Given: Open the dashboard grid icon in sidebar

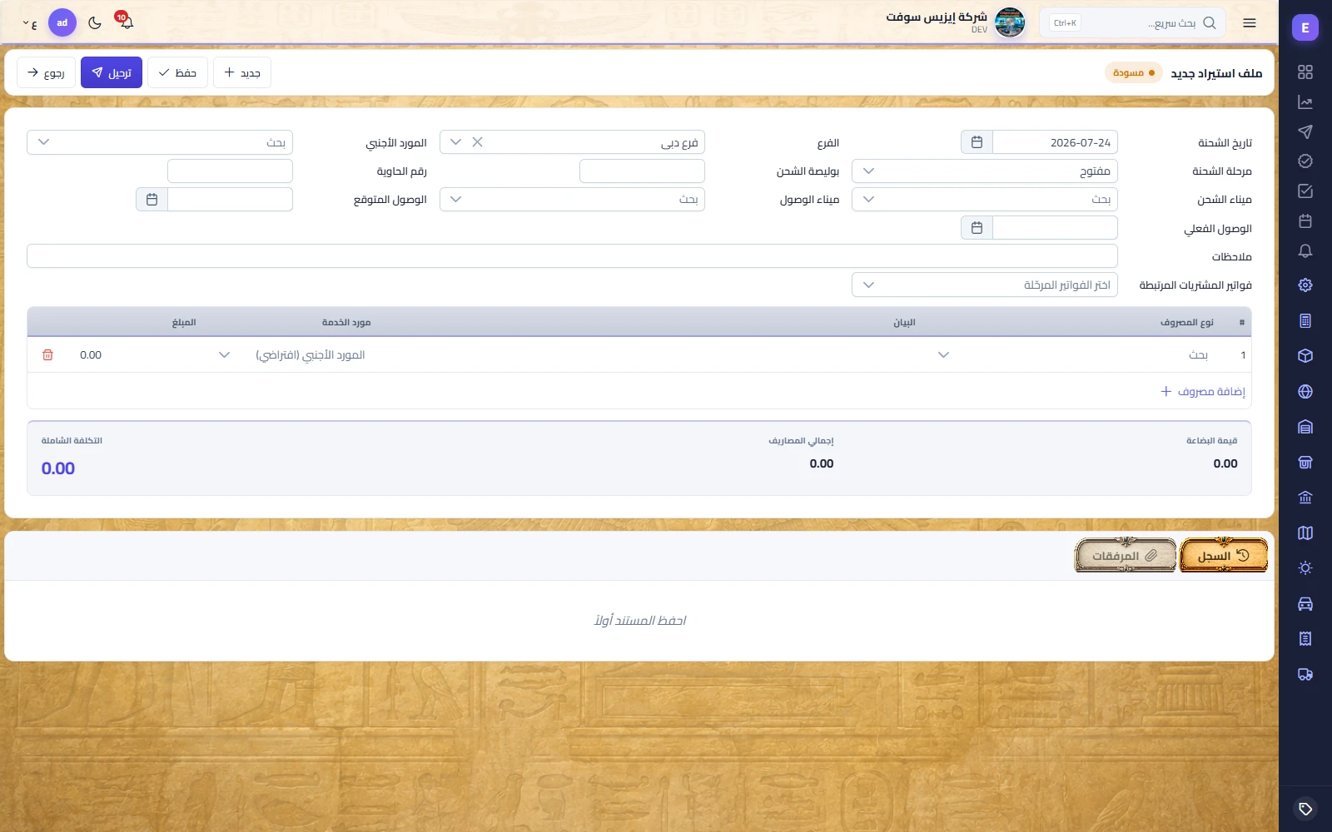Looking at the screenshot, I should [1305, 72].
